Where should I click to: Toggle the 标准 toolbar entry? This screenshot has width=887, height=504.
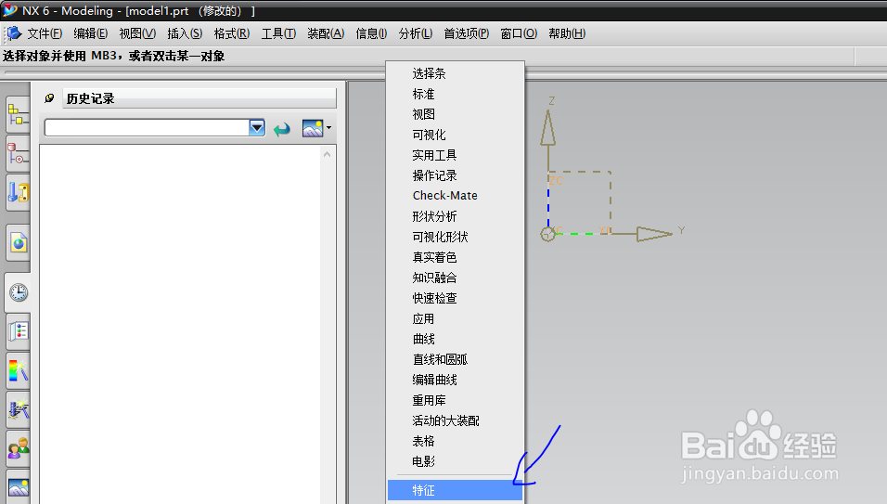pos(456,94)
